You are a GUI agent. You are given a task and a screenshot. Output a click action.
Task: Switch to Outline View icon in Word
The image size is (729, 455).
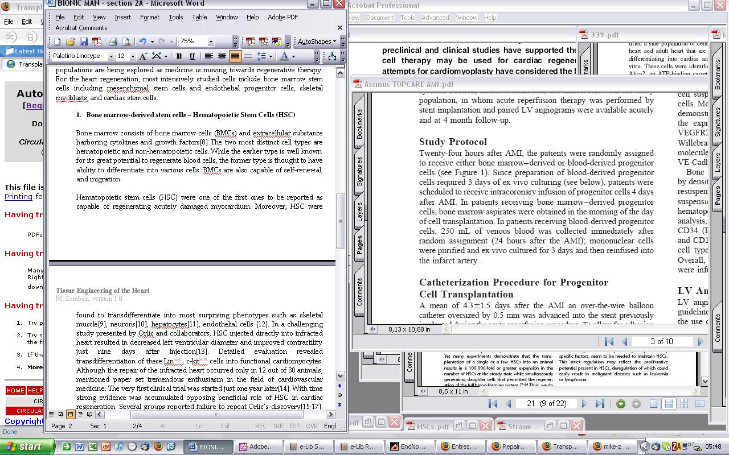tap(80, 414)
